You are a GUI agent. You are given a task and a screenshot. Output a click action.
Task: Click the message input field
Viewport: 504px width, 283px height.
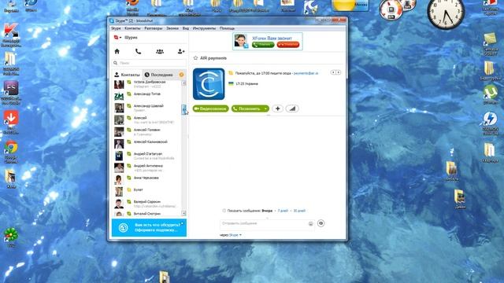pos(264,223)
